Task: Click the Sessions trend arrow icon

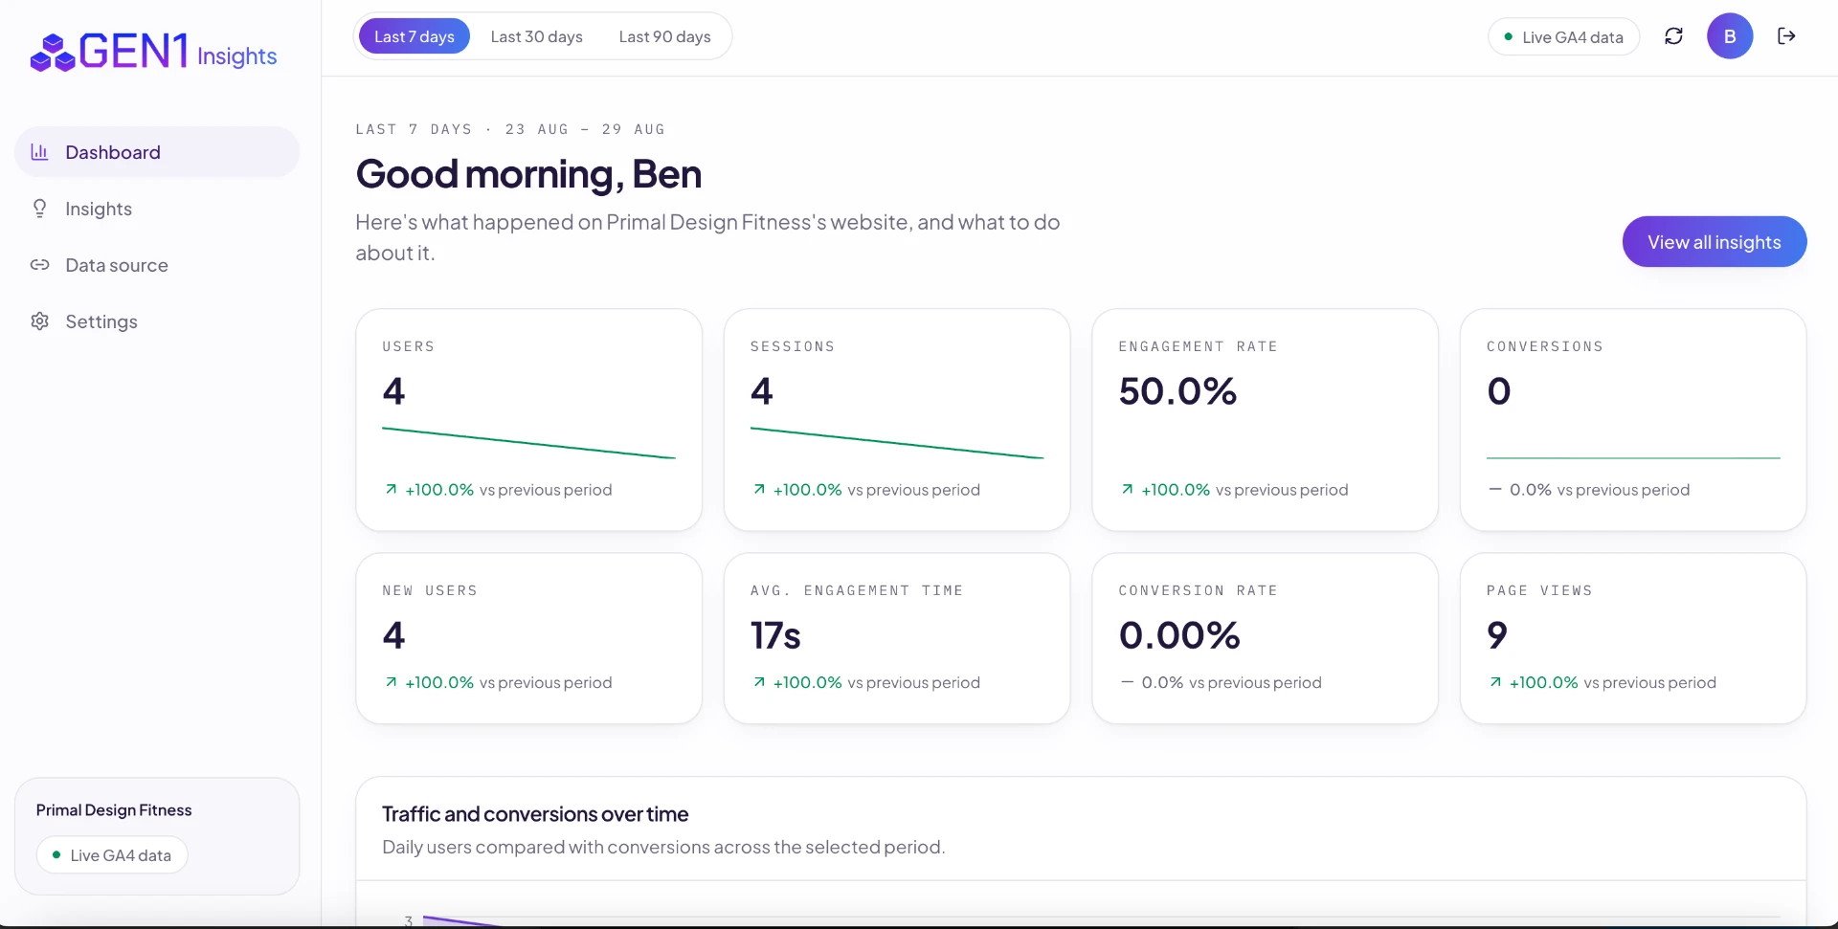Action: point(759,489)
